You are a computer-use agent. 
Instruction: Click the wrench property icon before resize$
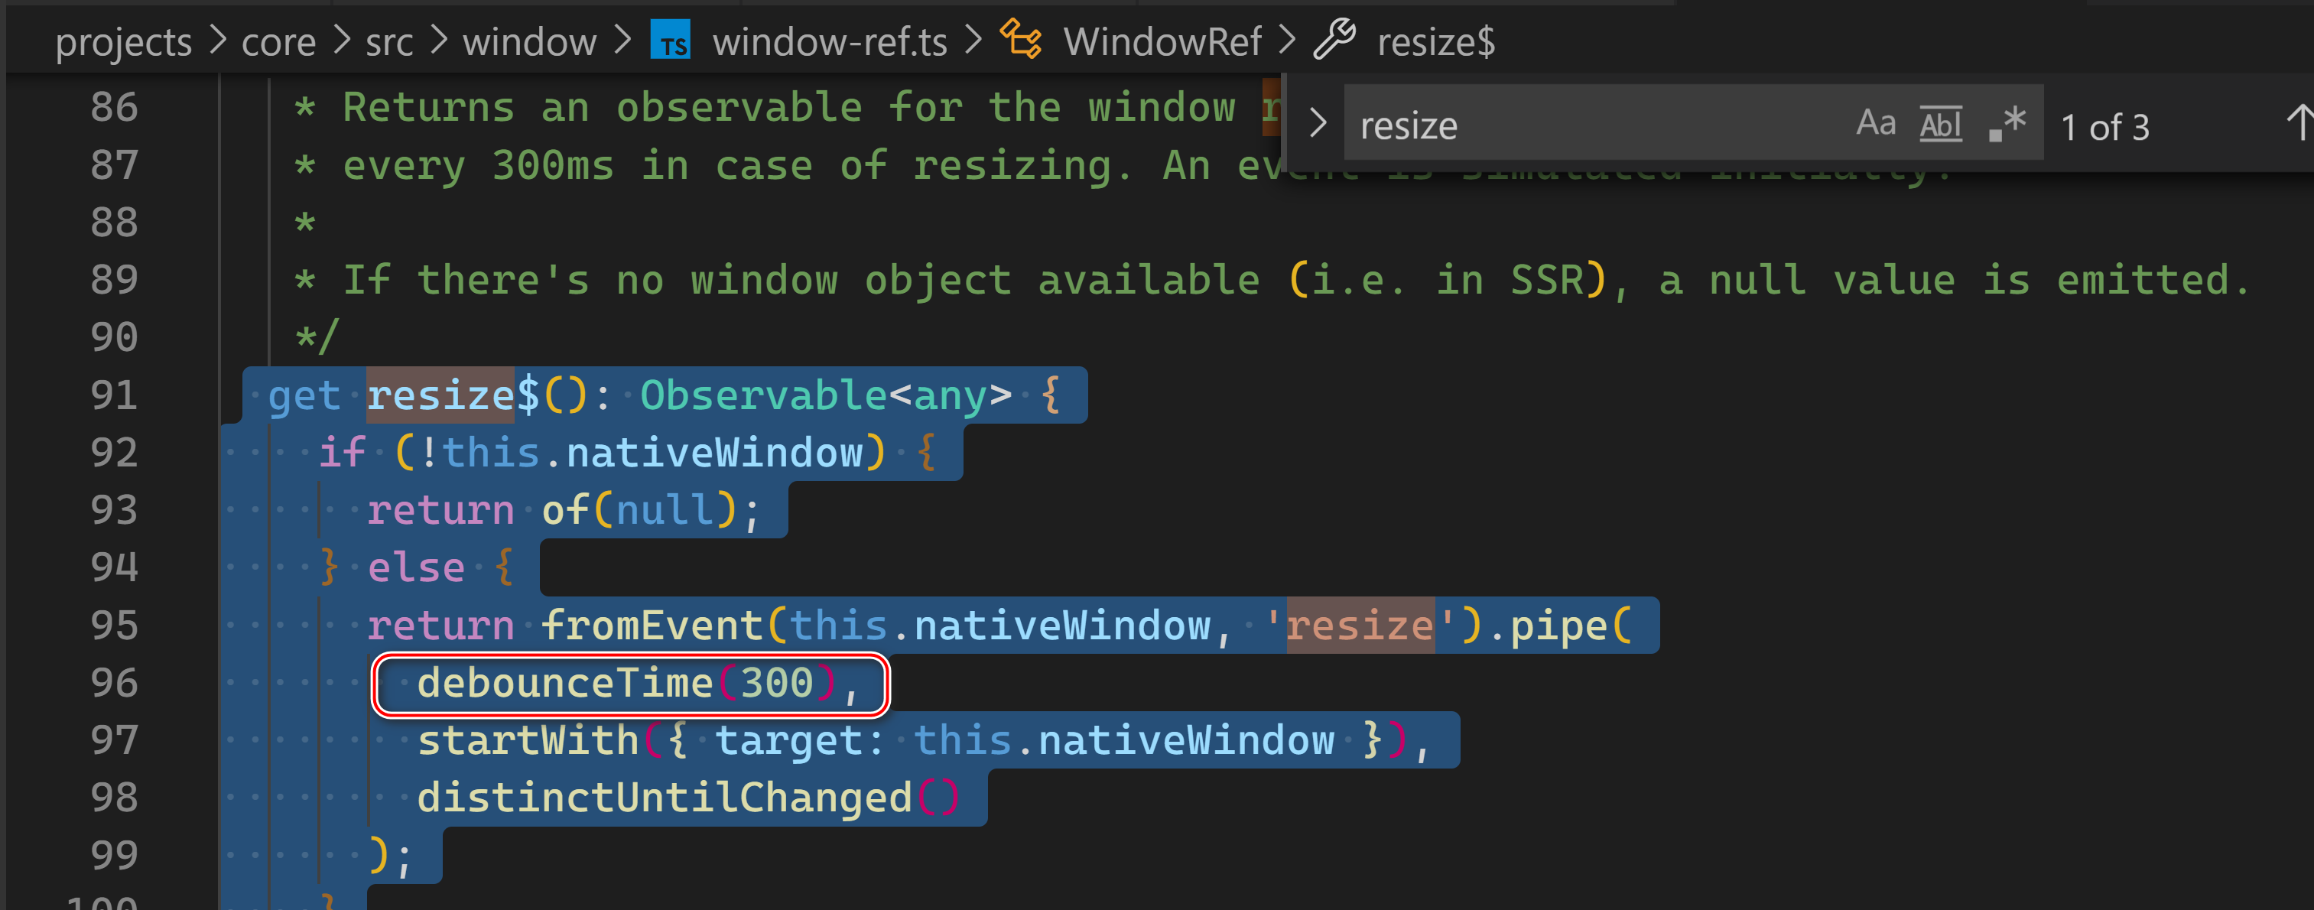pos(1334,41)
